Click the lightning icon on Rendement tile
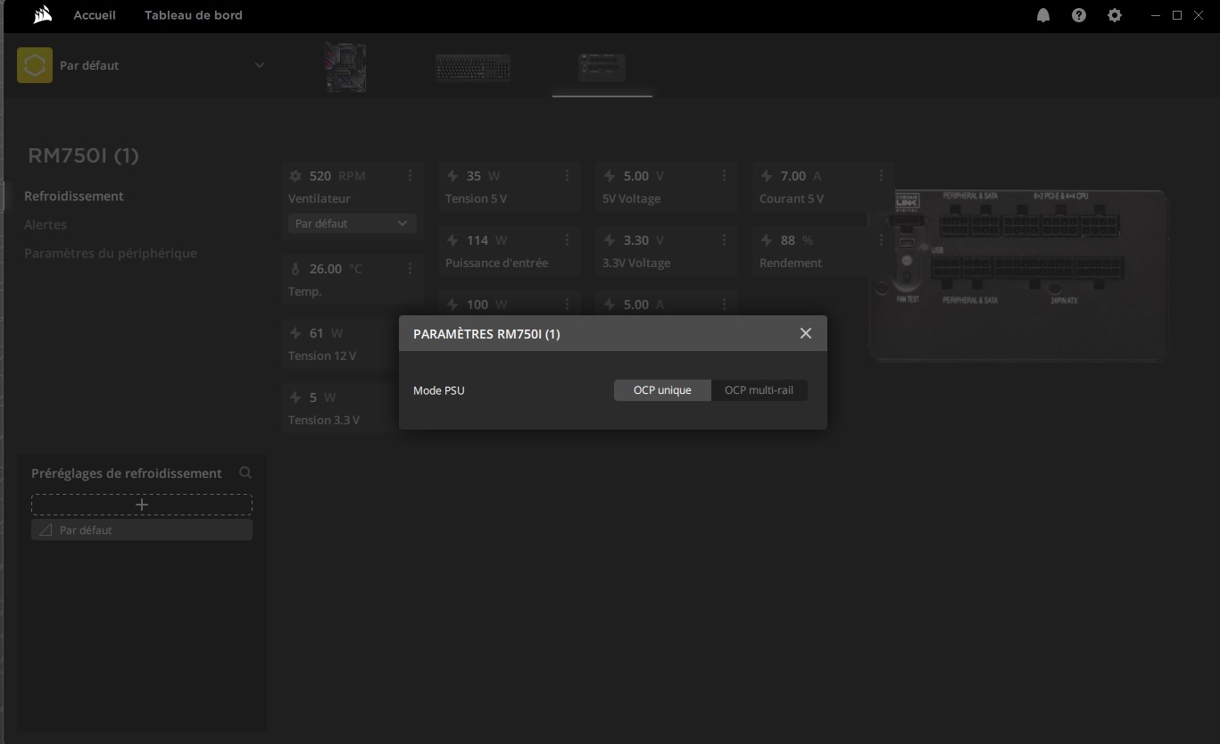The image size is (1220, 744). coord(767,240)
